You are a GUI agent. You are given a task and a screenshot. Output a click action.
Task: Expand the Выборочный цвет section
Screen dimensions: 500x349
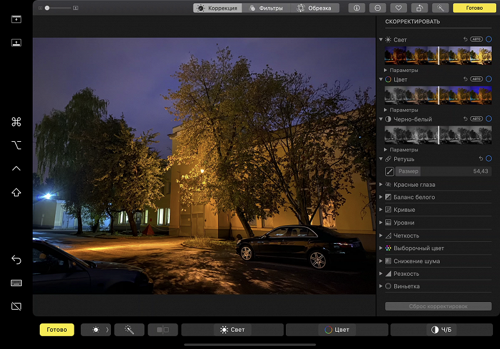click(381, 248)
